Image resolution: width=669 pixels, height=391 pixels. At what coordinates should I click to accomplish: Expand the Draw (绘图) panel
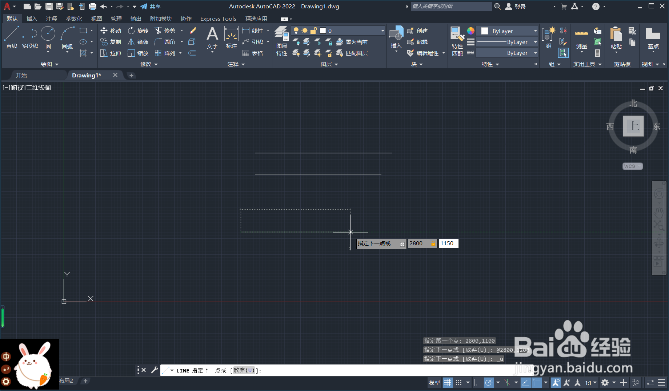click(49, 64)
